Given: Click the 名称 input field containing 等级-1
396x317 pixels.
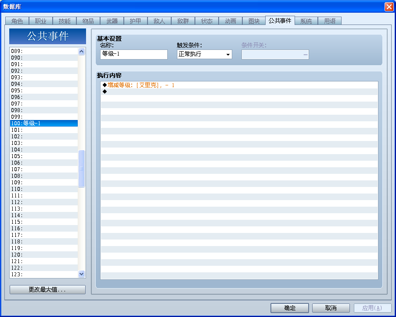Looking at the screenshot, I should [134, 54].
